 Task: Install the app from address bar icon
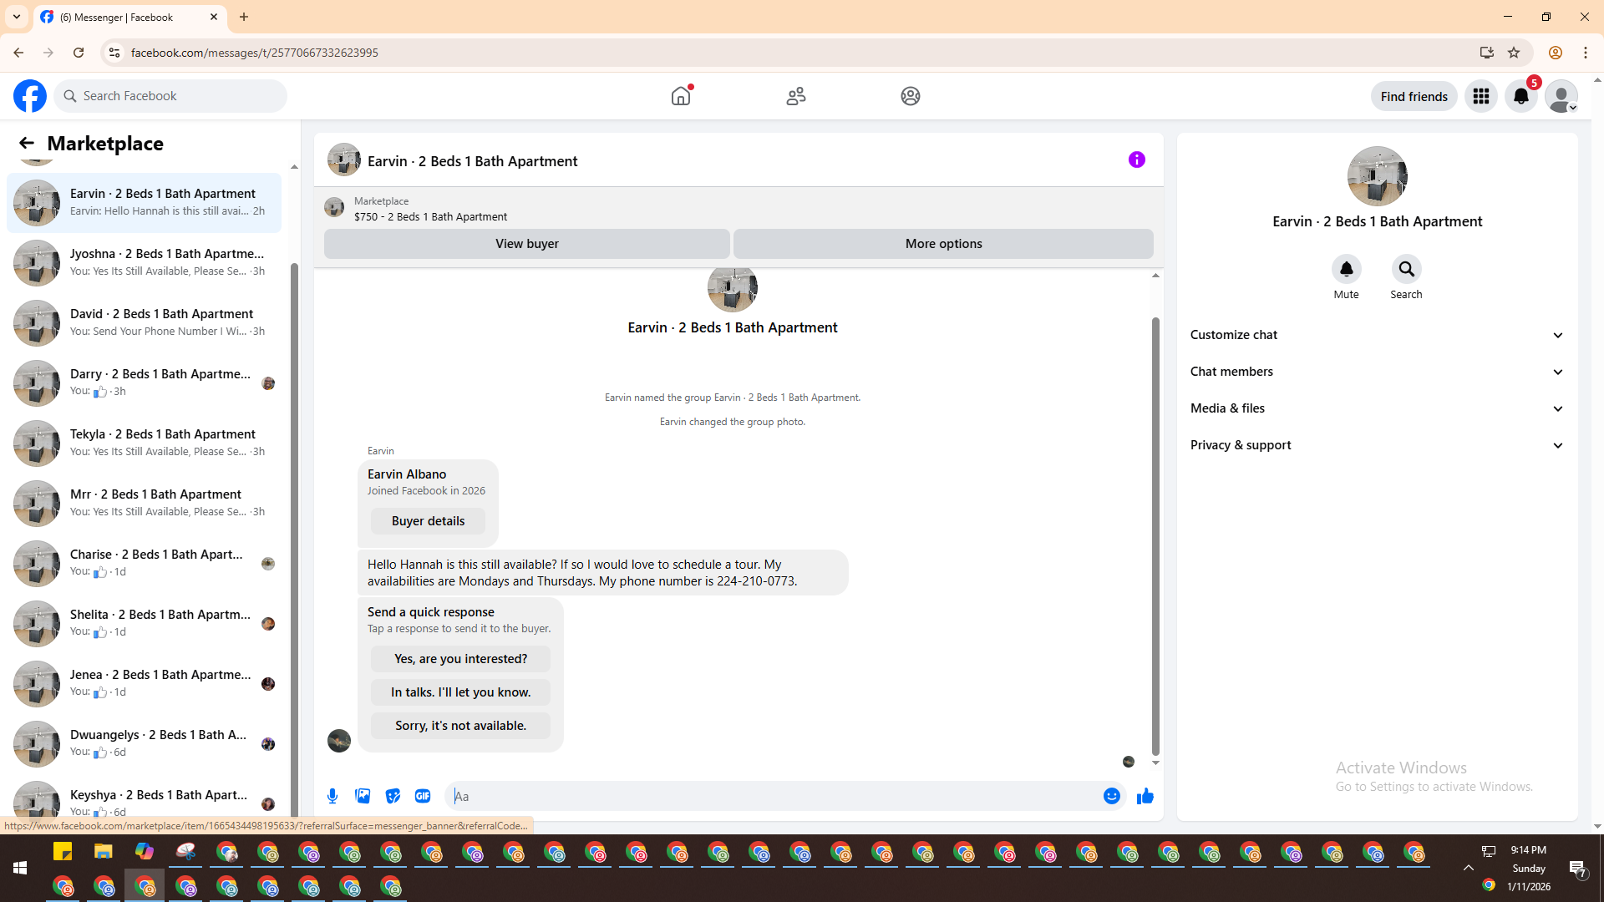pos(1486,53)
